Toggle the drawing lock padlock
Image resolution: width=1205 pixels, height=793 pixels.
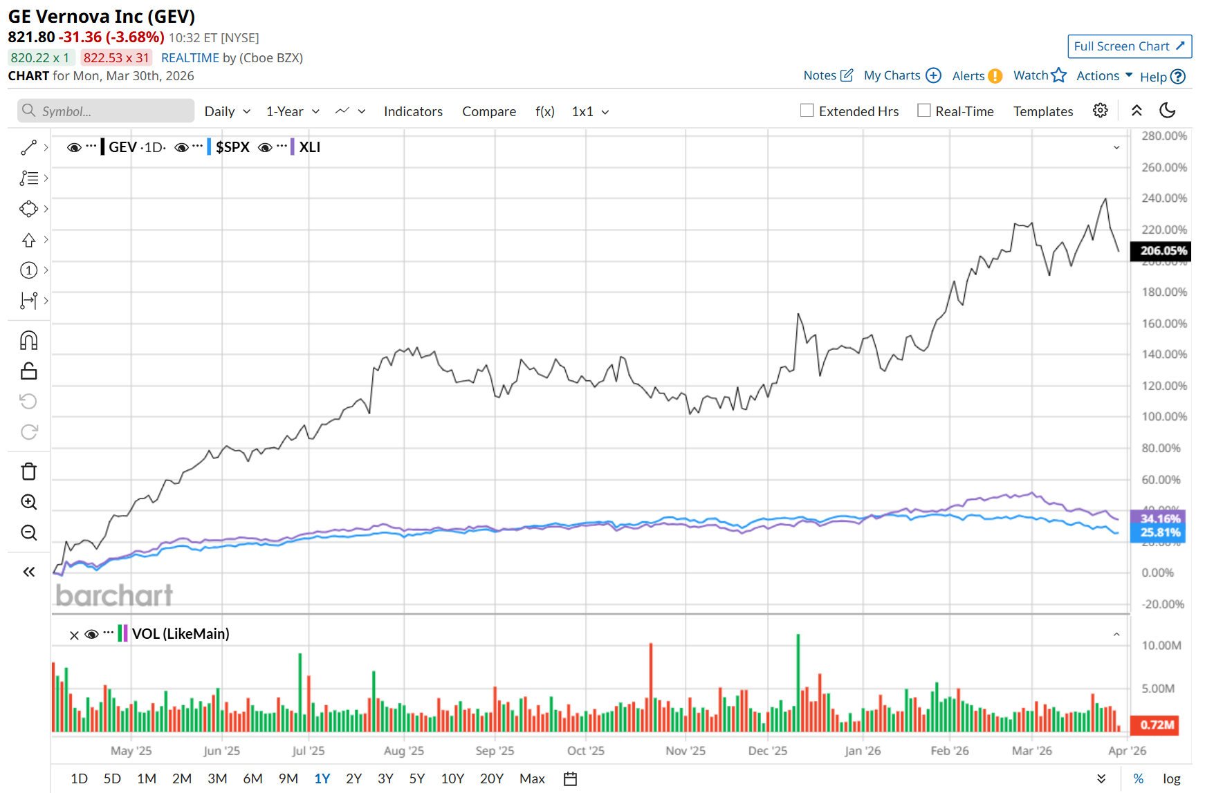28,371
